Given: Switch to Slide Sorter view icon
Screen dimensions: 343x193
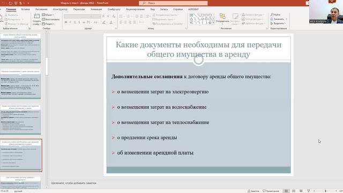Looking at the screenshot, I should click(x=294, y=191).
